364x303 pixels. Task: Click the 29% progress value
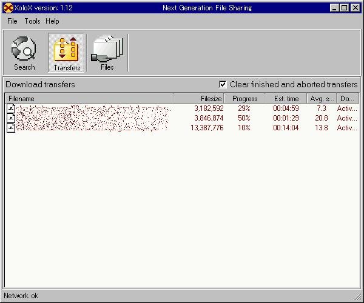point(244,108)
